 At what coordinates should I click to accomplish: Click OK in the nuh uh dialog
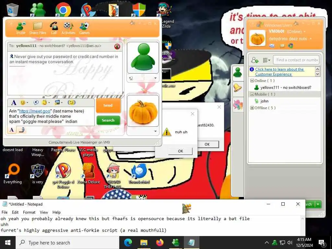[x=180, y=151]
